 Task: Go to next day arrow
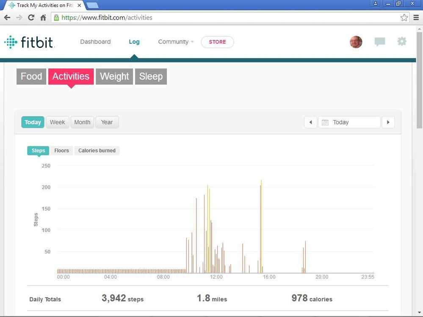pyautogui.click(x=388, y=122)
